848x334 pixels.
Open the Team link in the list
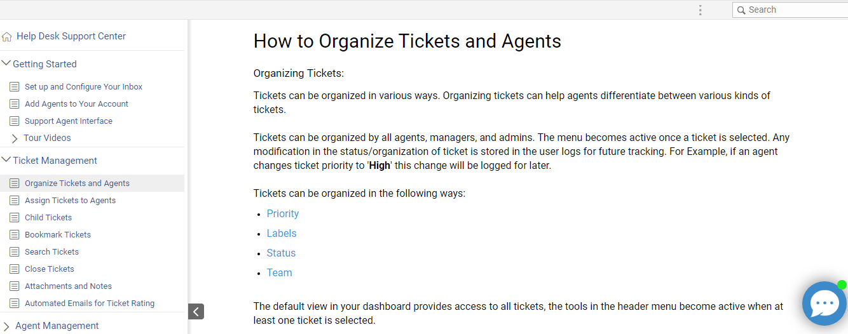pos(280,273)
